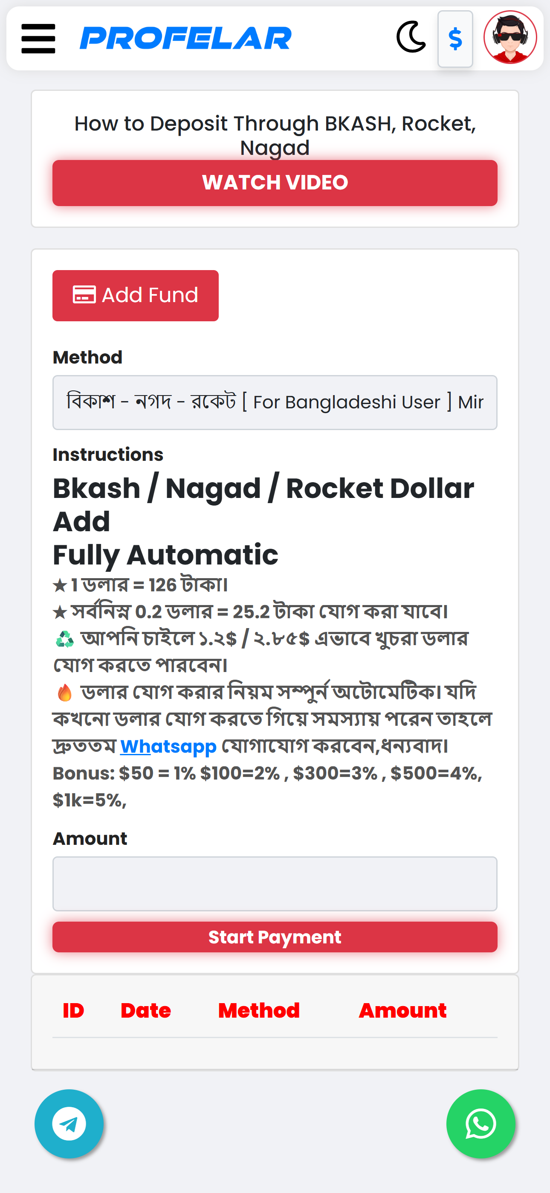Open the user profile avatar
The height and width of the screenshot is (1193, 550).
point(510,37)
